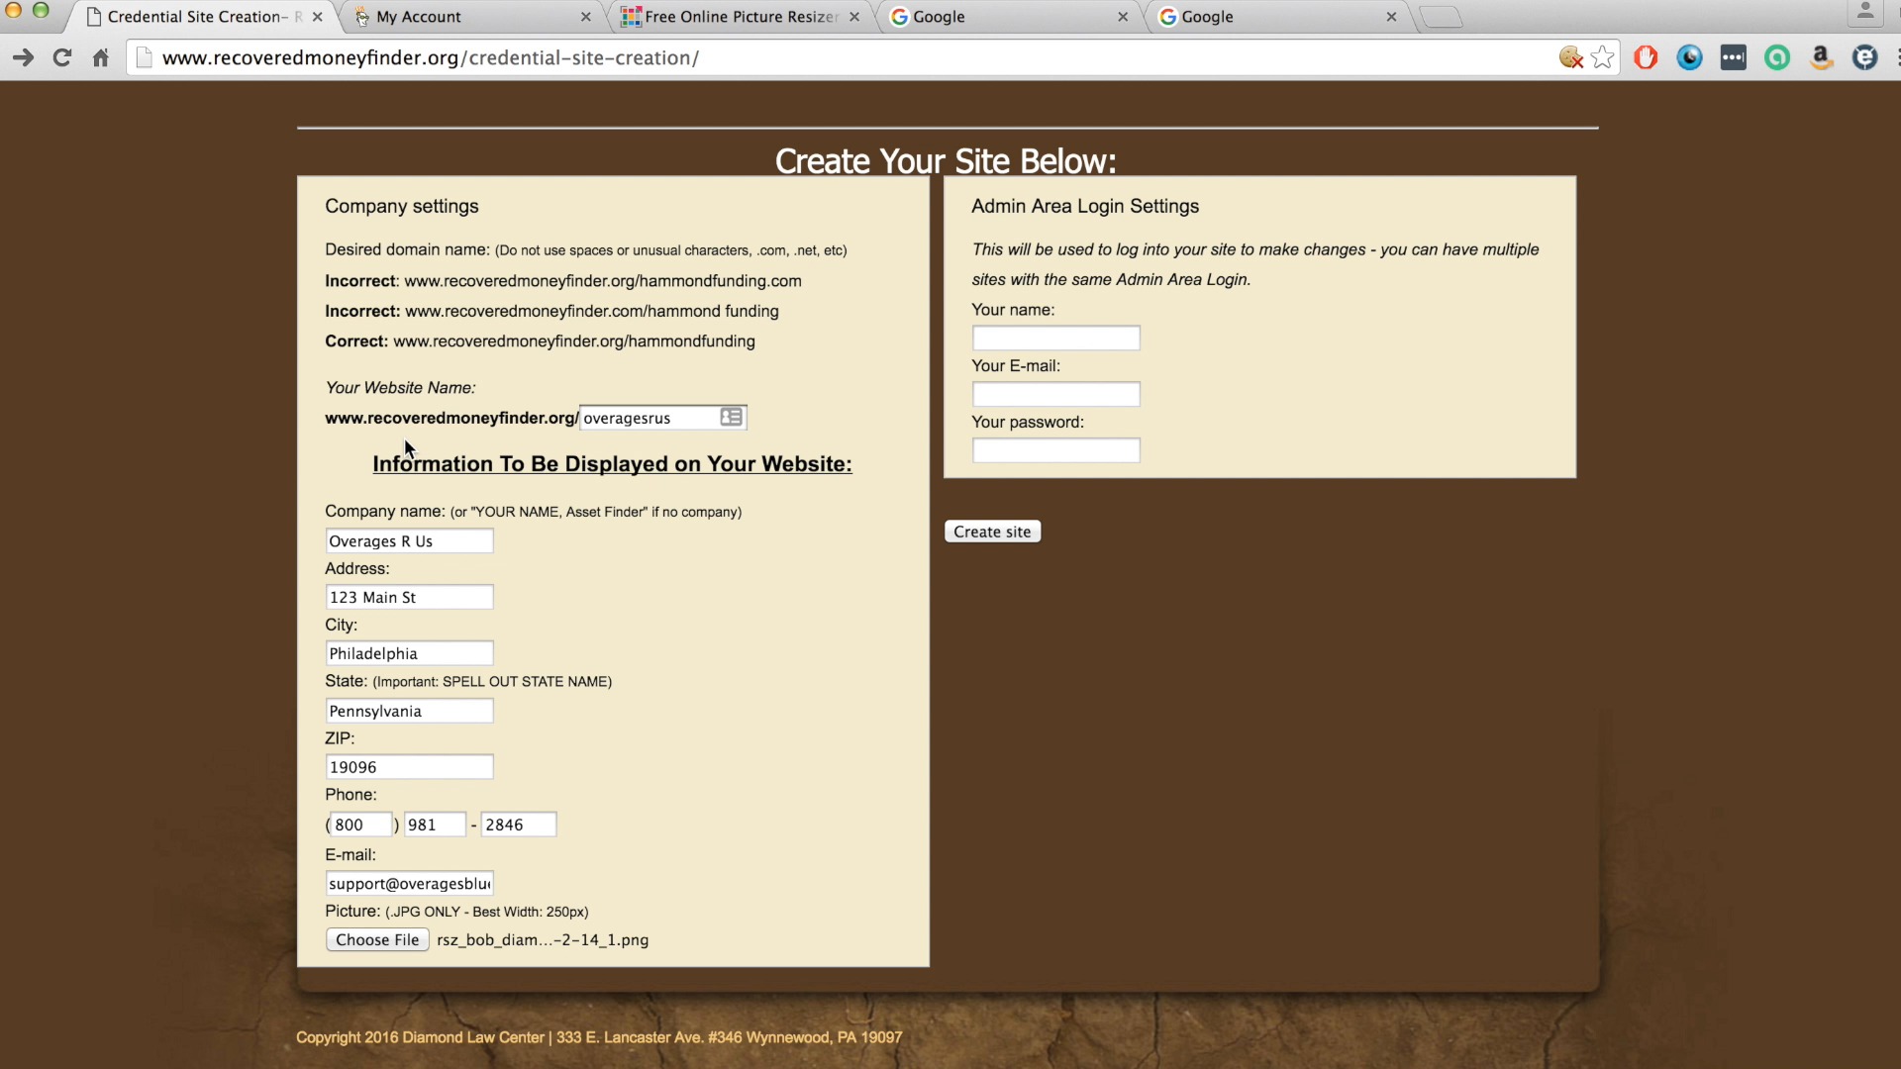Screen dimensions: 1901x1069
Task: Click the company E-mail field
Action: click(409, 883)
